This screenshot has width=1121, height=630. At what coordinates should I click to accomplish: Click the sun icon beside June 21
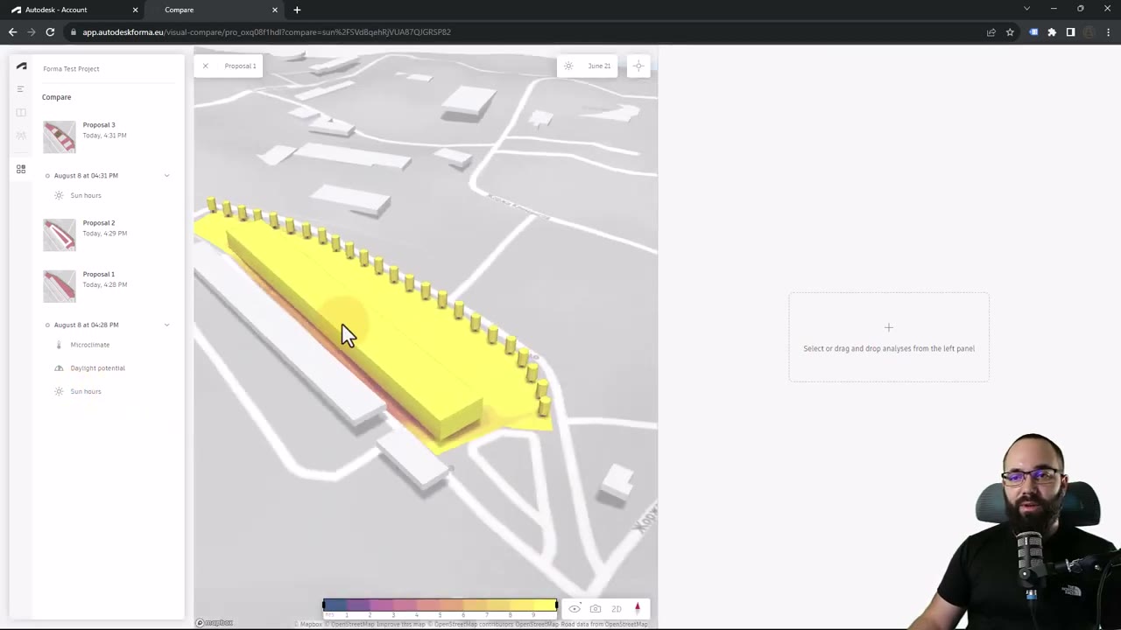568,66
